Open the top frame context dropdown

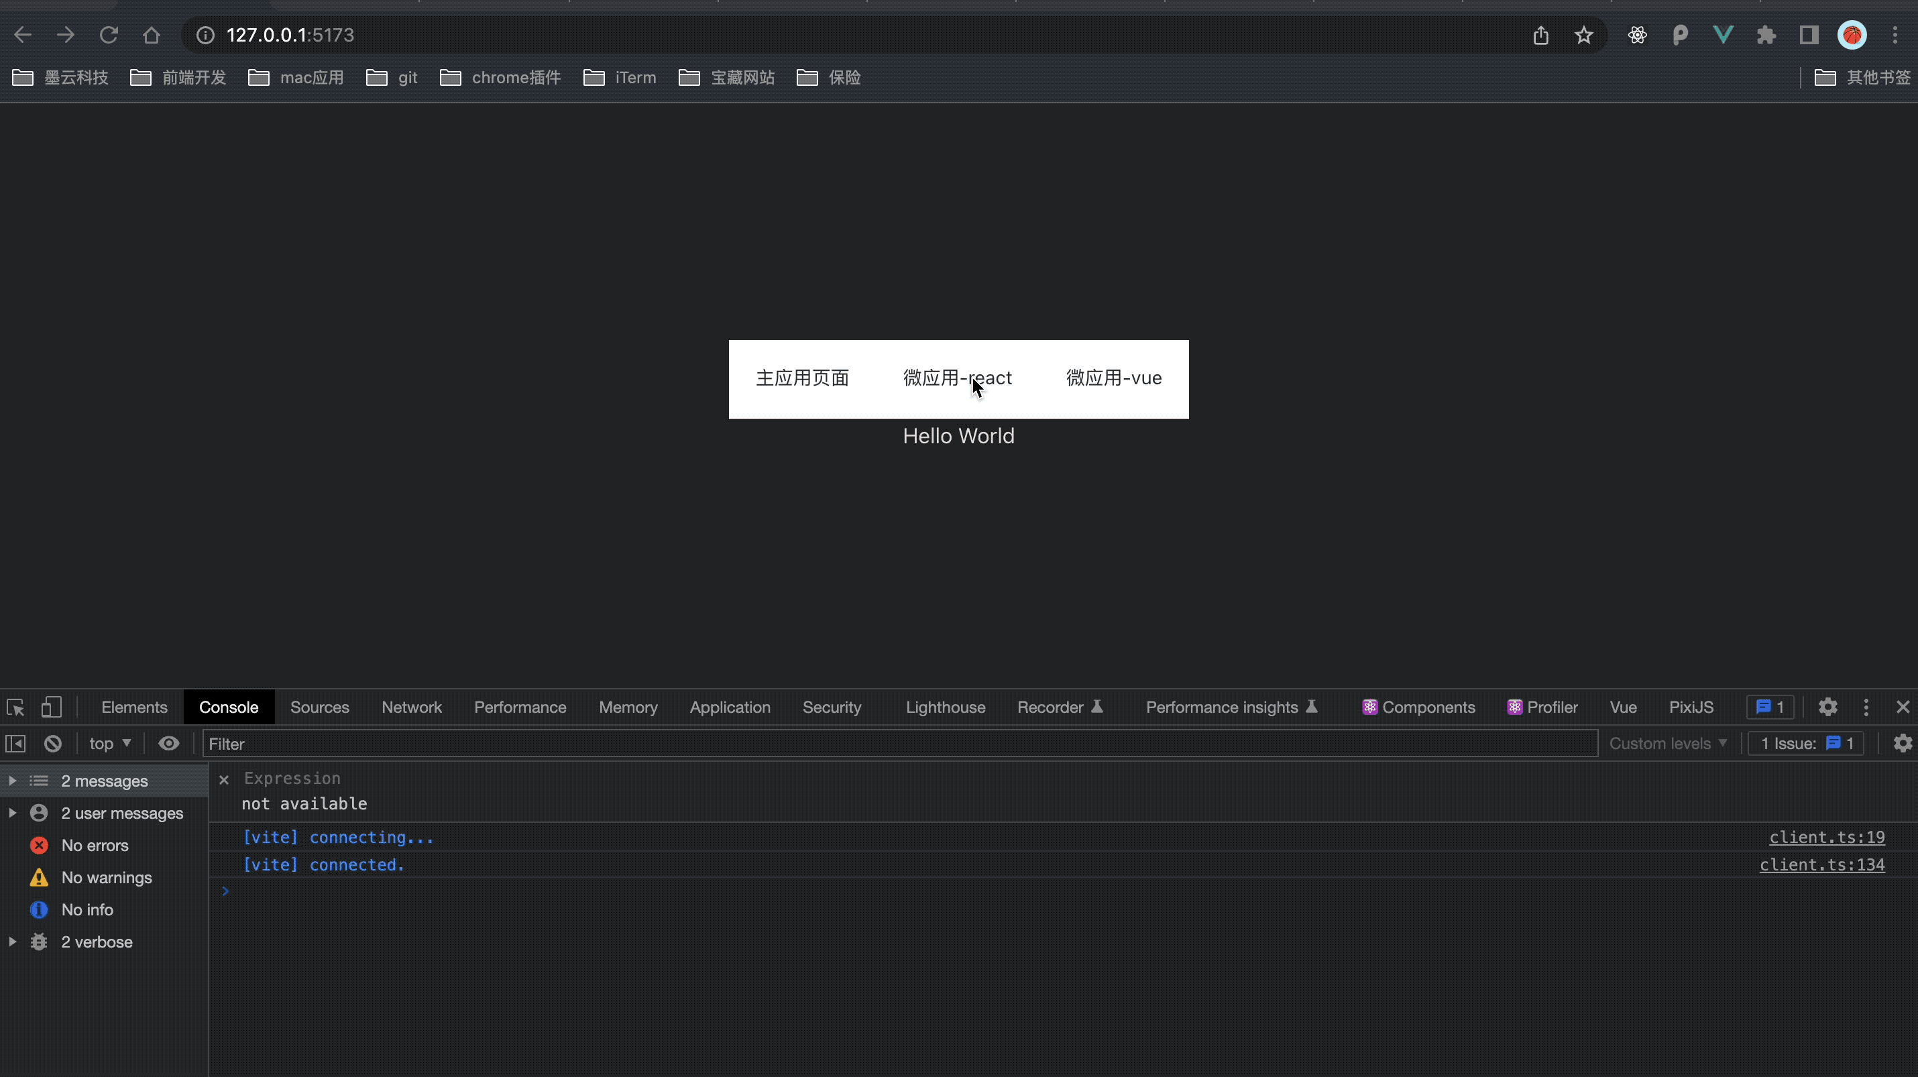[109, 743]
